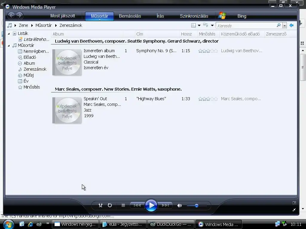The width and height of the screenshot is (306, 229).
Task: Select Műsortár in the breadcrumb
Action: point(44,25)
